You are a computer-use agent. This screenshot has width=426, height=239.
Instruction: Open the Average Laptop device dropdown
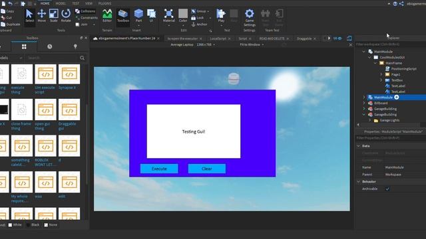click(x=192, y=44)
